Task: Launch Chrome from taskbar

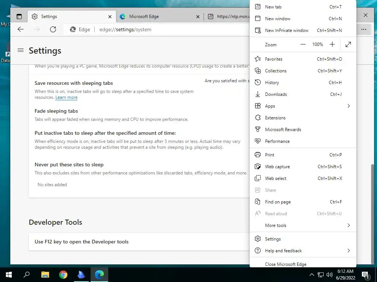Action: point(63,275)
